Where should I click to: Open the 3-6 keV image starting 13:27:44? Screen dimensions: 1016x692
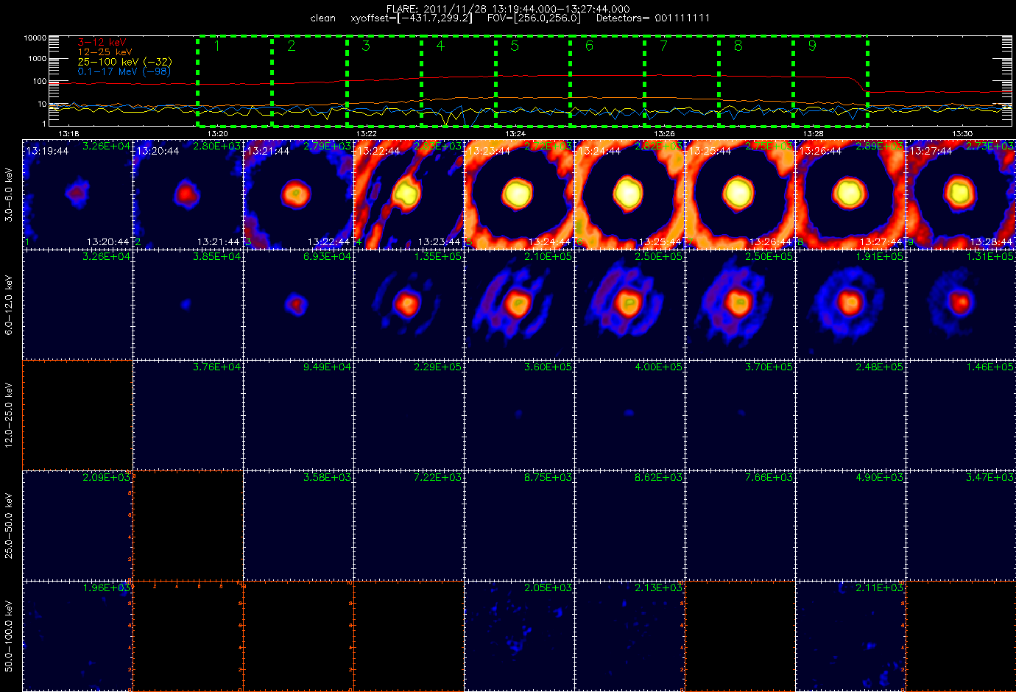(961, 194)
